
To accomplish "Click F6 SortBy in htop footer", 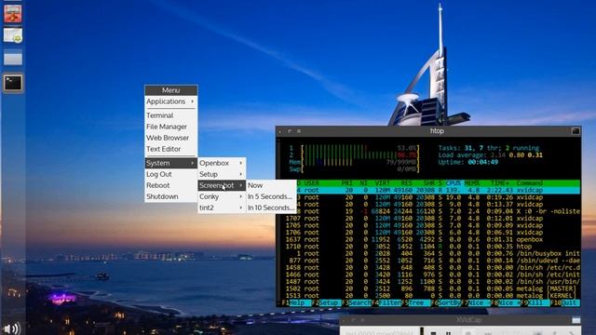I will click(446, 302).
